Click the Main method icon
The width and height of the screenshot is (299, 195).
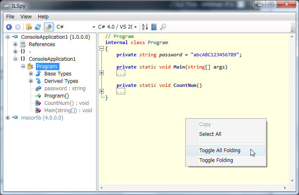[x=38, y=111]
